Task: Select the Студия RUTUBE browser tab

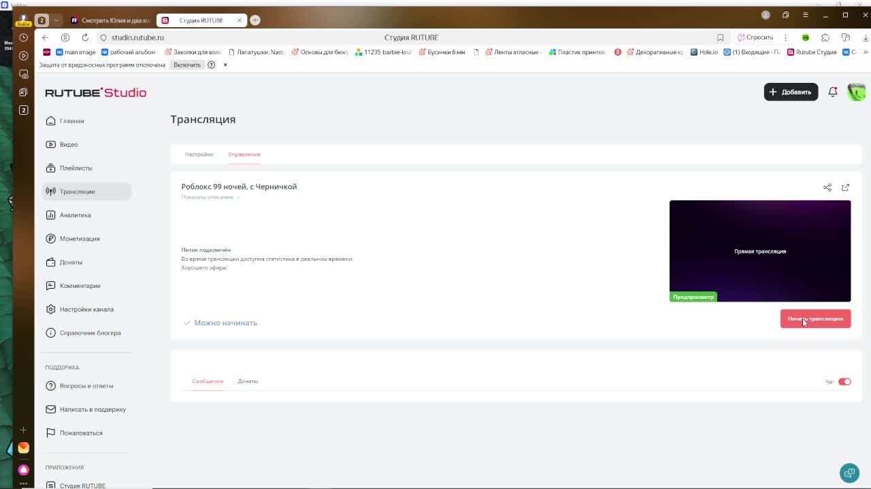Action: coord(201,20)
